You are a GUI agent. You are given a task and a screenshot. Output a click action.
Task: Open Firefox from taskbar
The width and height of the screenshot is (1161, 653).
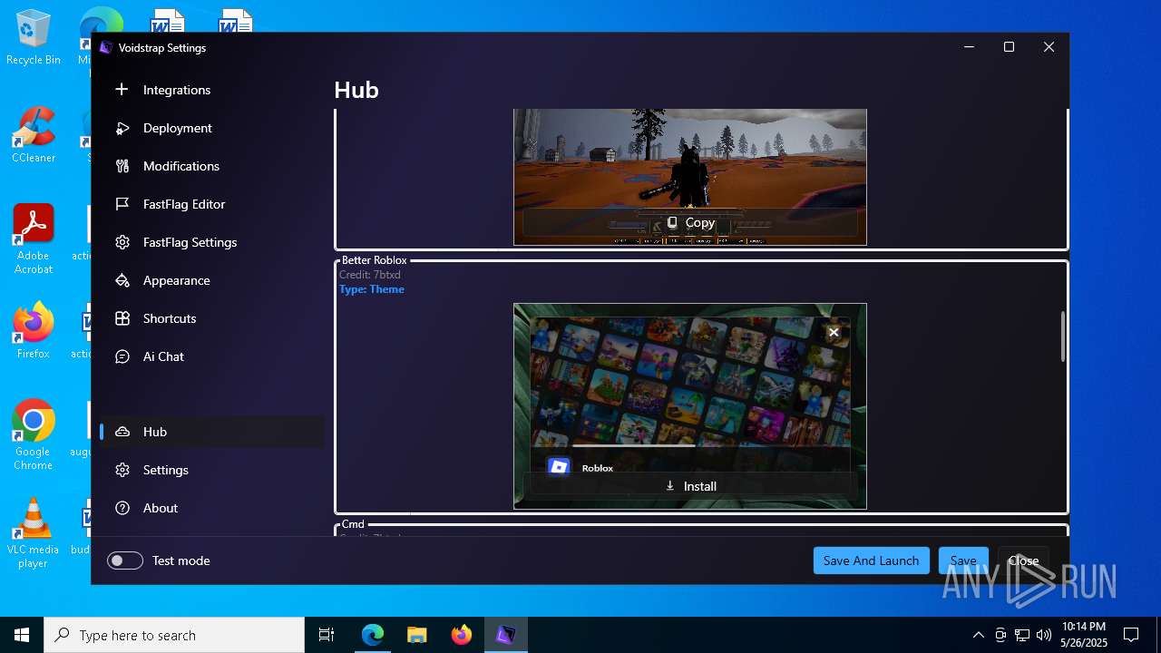tap(461, 635)
